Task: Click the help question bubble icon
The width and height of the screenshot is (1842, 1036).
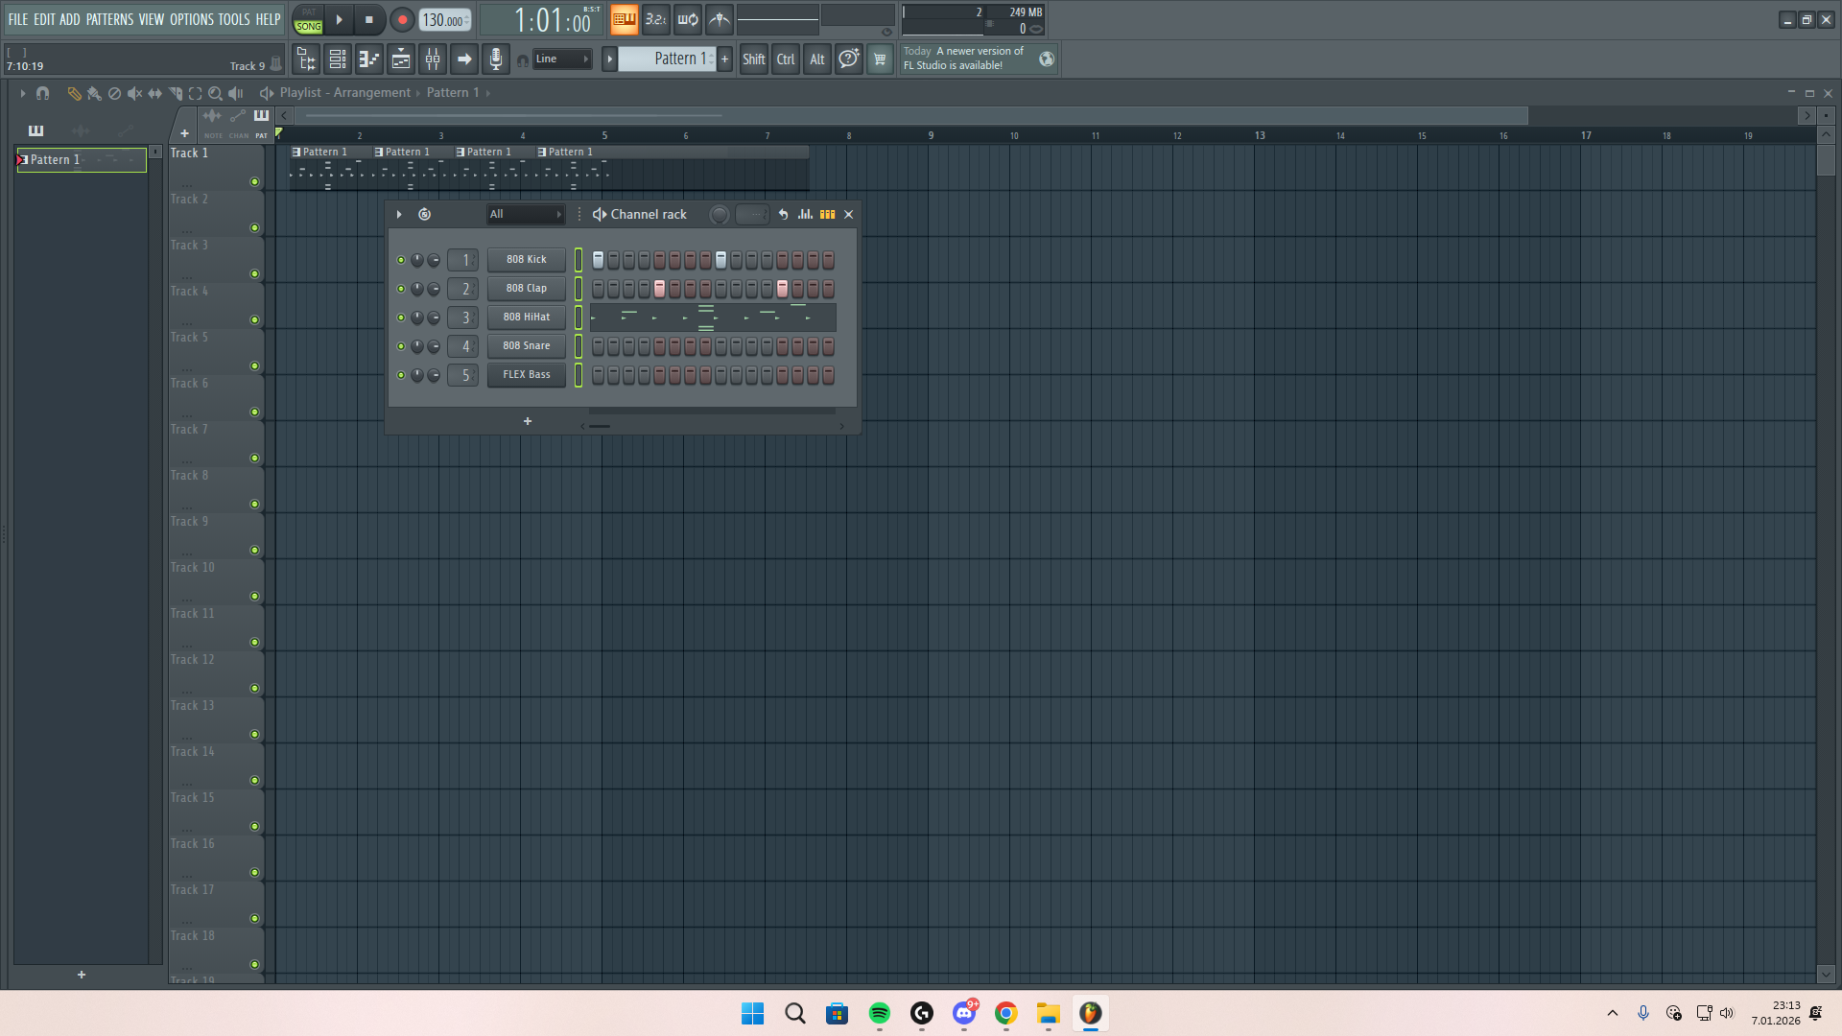Action: pyautogui.click(x=849, y=59)
